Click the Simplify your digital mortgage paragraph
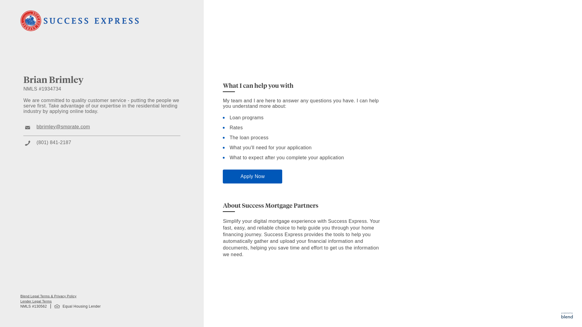The height and width of the screenshot is (327, 582). point(301,238)
